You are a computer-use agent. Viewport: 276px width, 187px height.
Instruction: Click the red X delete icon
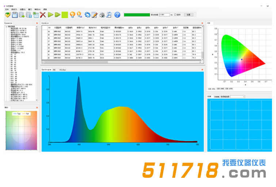(x=43, y=15)
